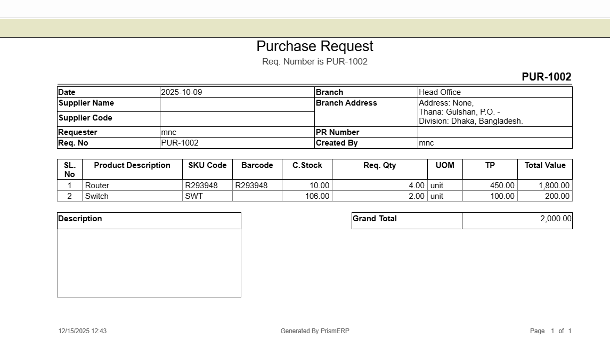The height and width of the screenshot is (346, 610).
Task: Click the 'Page 1 of 1' footer indicator
Action: [x=550, y=331]
